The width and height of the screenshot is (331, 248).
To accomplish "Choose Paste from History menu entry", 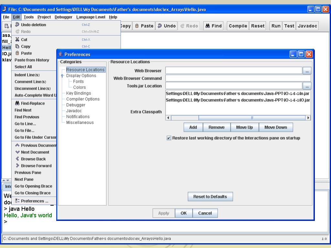I will pos(34,60).
